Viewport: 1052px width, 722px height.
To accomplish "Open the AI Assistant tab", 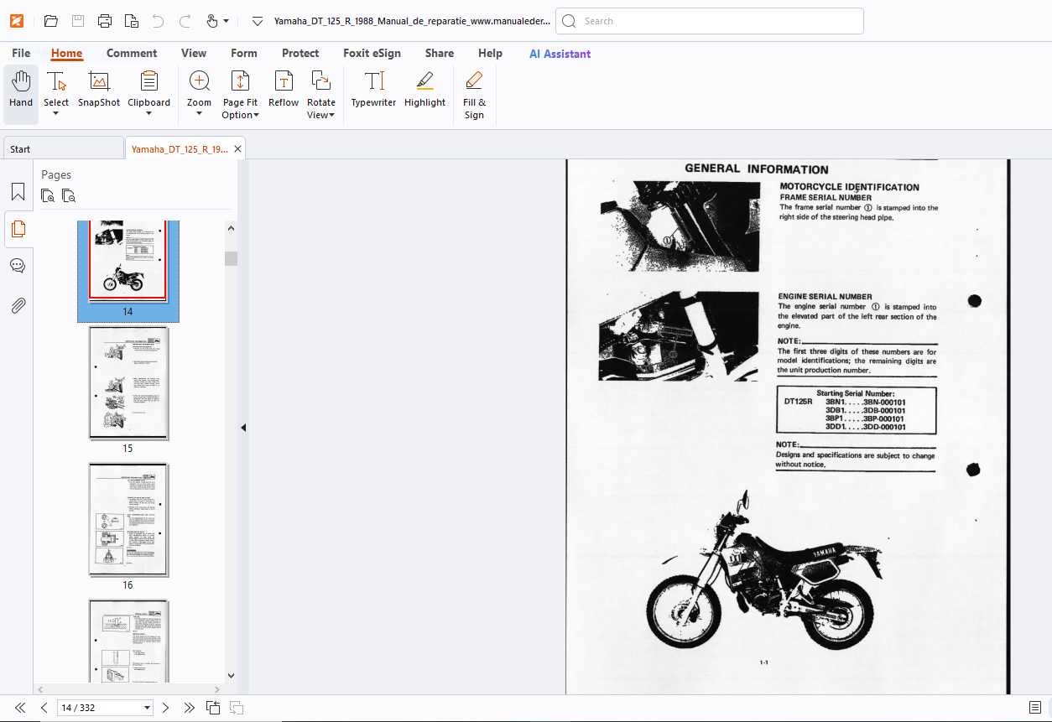I will click(560, 54).
